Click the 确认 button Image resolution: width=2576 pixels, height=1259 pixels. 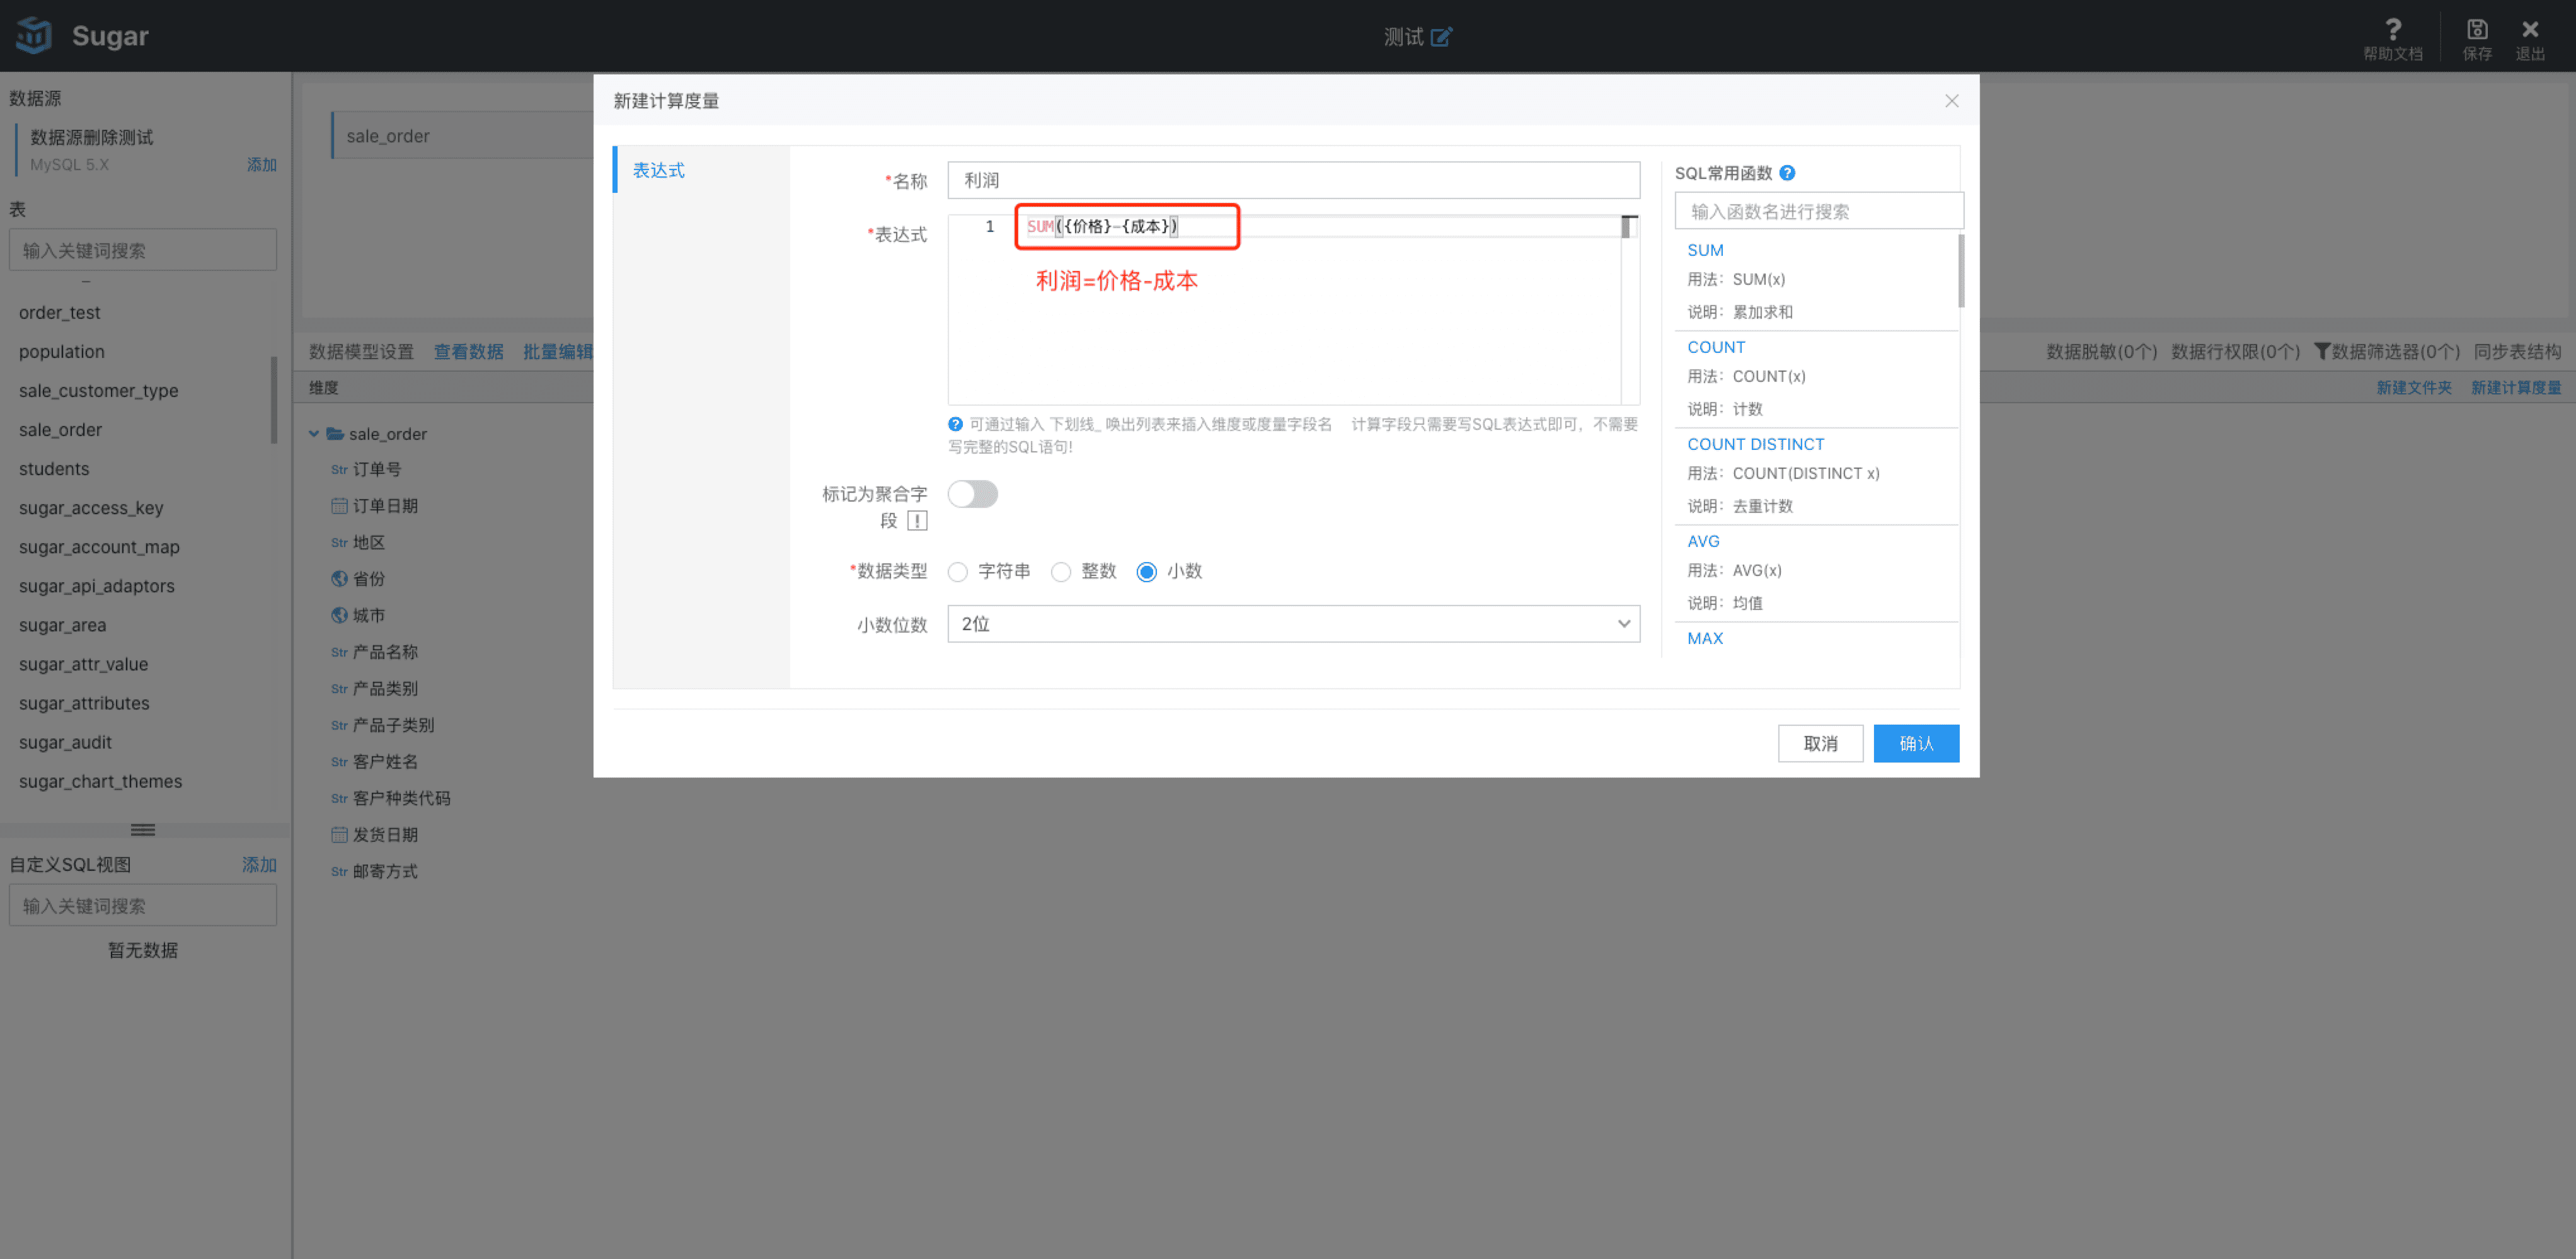click(x=1915, y=743)
